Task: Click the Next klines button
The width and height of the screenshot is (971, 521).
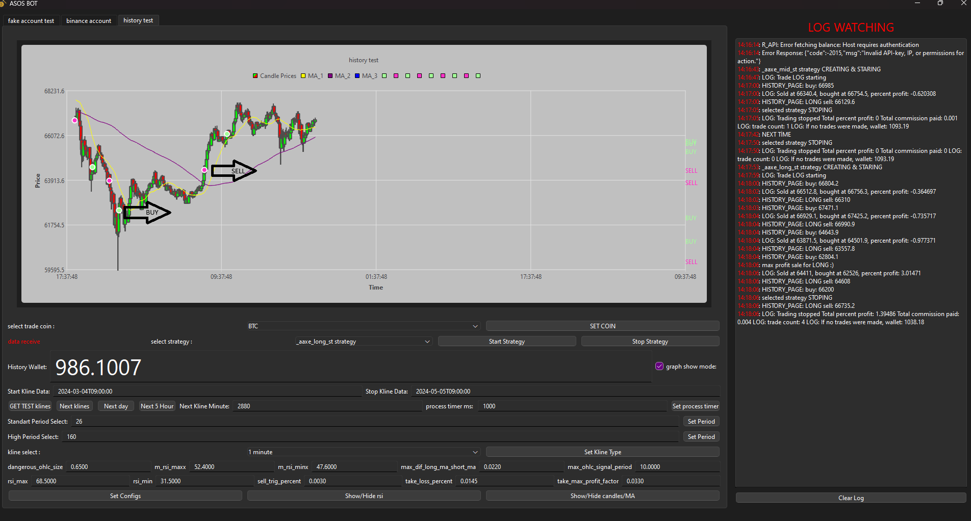Action: [x=74, y=406]
